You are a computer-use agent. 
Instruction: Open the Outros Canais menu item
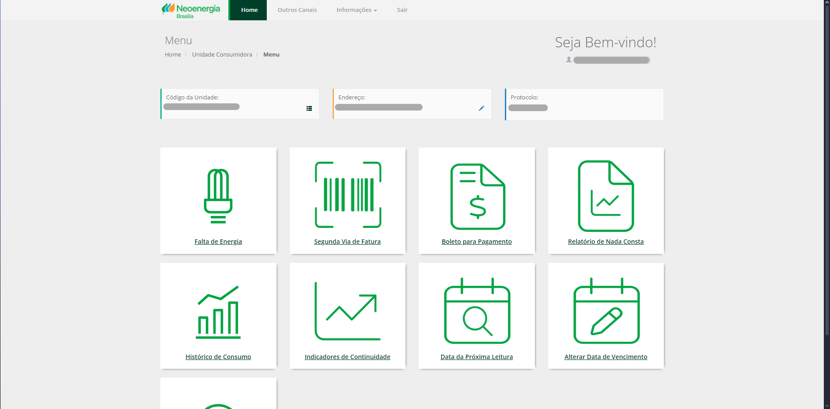point(297,10)
